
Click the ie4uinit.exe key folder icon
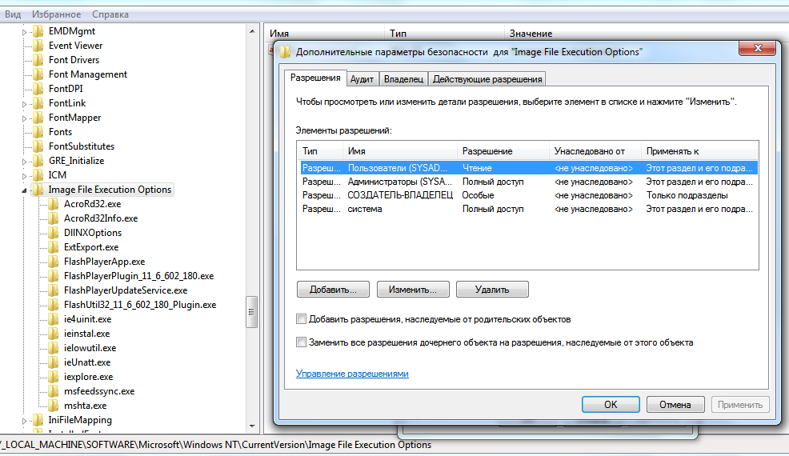coord(54,319)
